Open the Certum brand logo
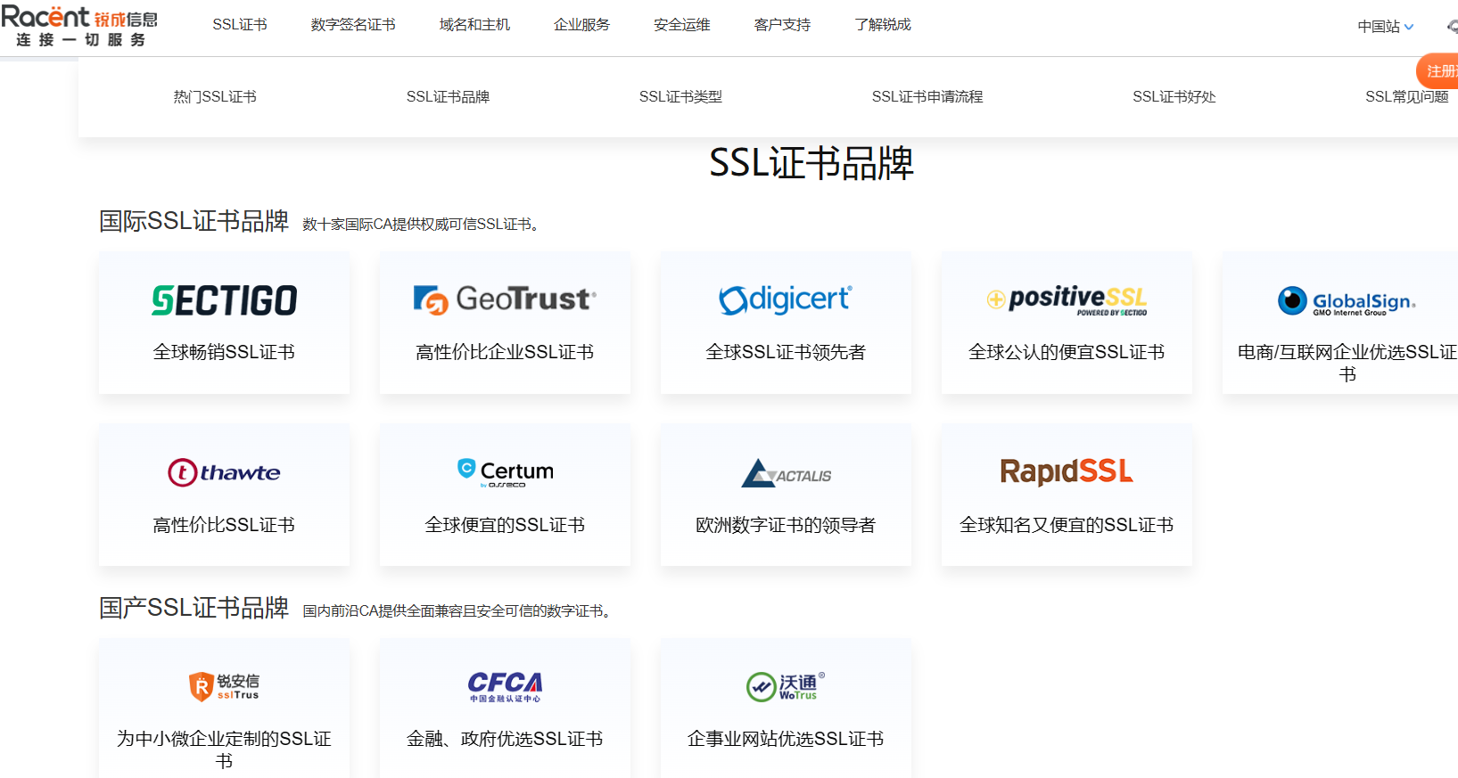 (x=505, y=472)
